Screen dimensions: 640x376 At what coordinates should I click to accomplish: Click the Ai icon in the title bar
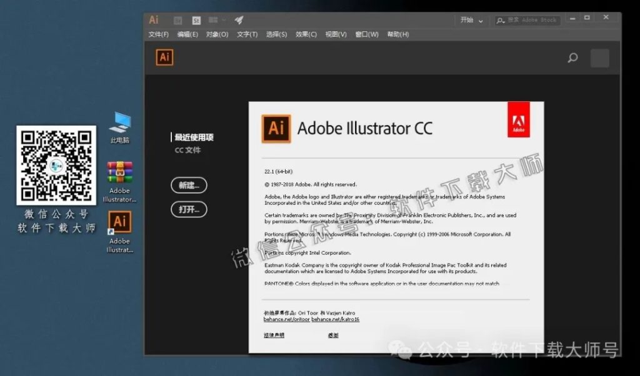point(154,20)
